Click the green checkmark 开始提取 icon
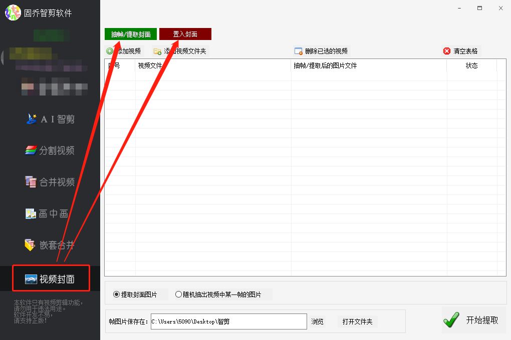Screen dimensions: 511x340 point(451,320)
